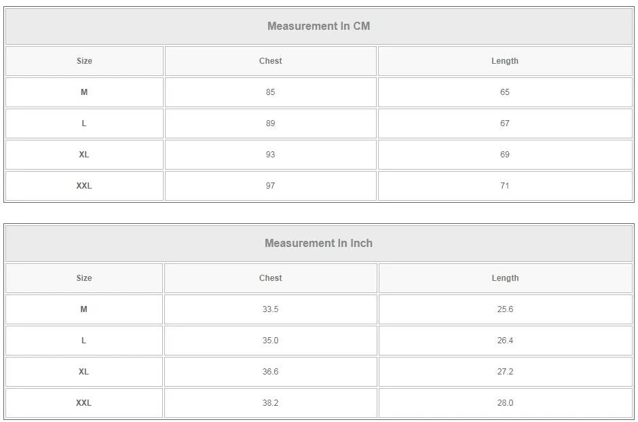Click the length value 28.0
638x422 pixels.
coord(505,403)
